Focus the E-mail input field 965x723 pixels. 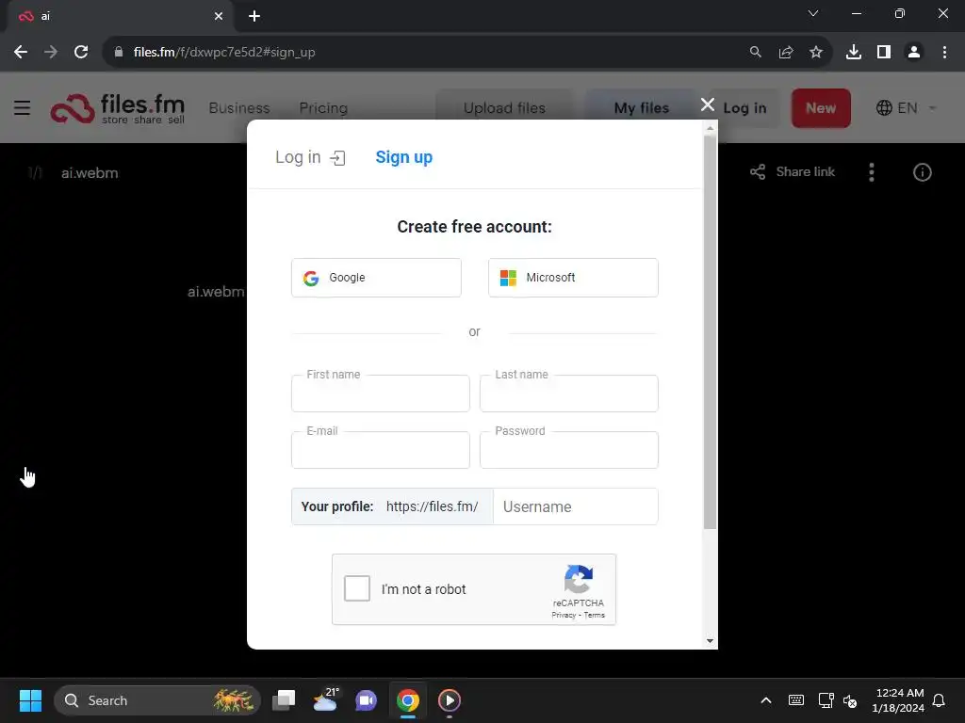pyautogui.click(x=381, y=450)
